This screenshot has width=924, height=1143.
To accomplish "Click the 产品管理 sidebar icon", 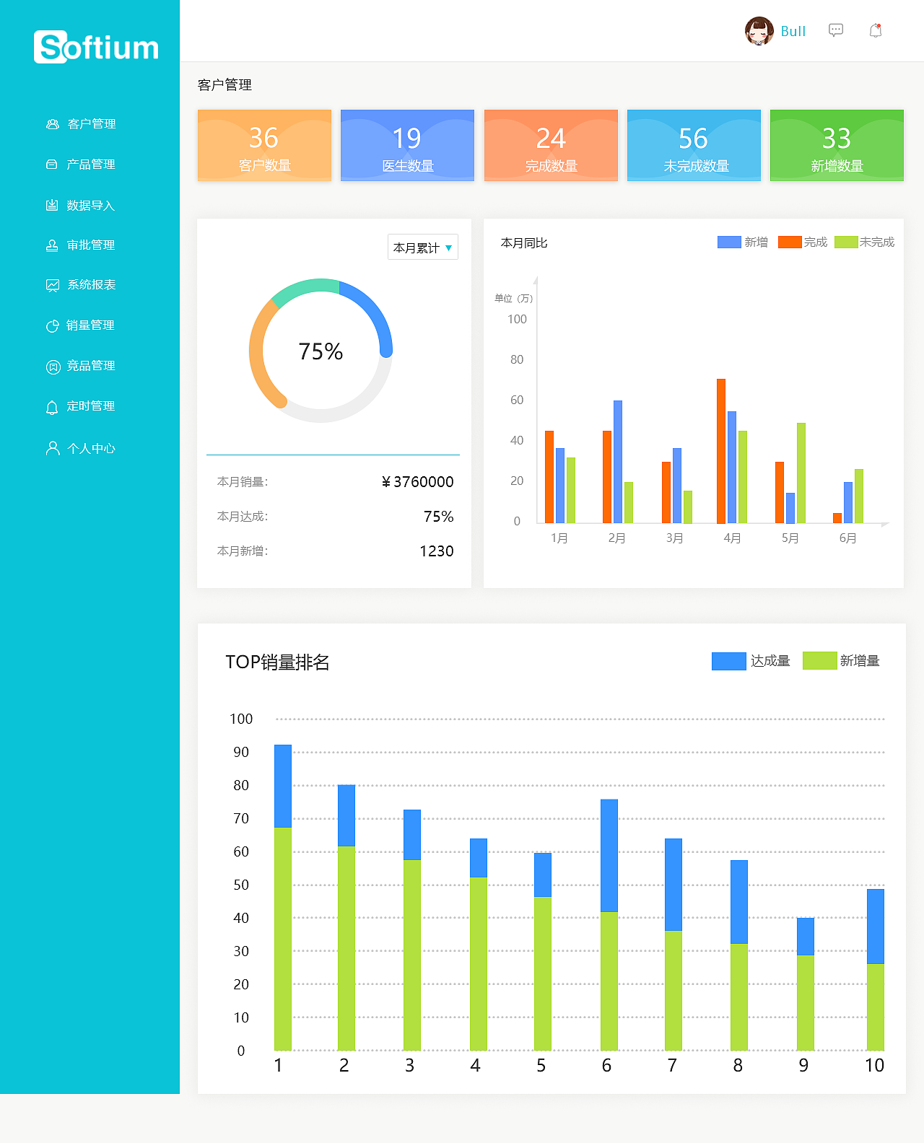I will pyautogui.click(x=52, y=165).
